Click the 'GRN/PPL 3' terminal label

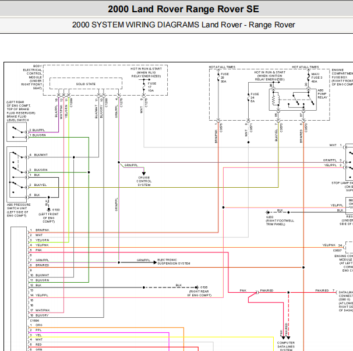332,160
